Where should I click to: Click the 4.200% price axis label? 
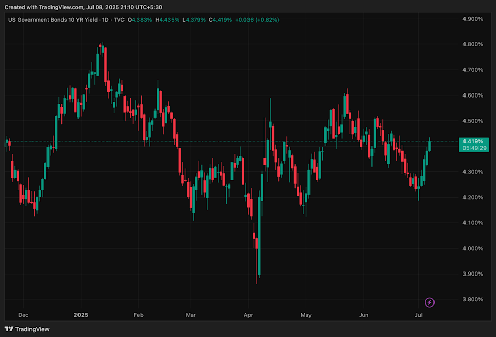pyautogui.click(x=473, y=197)
